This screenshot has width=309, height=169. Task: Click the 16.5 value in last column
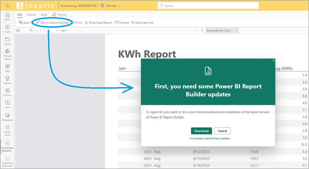coord(304,144)
